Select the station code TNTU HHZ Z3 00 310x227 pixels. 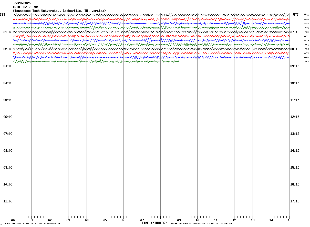(25, 7)
